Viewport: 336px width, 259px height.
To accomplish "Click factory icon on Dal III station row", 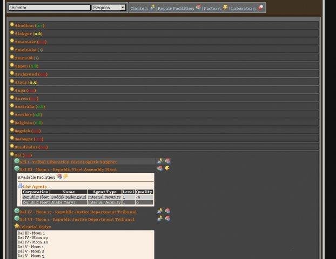I will click(167, 168).
